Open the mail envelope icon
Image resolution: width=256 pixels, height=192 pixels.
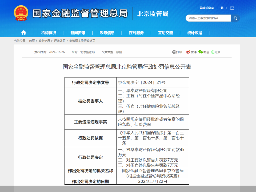click(x=232, y=8)
